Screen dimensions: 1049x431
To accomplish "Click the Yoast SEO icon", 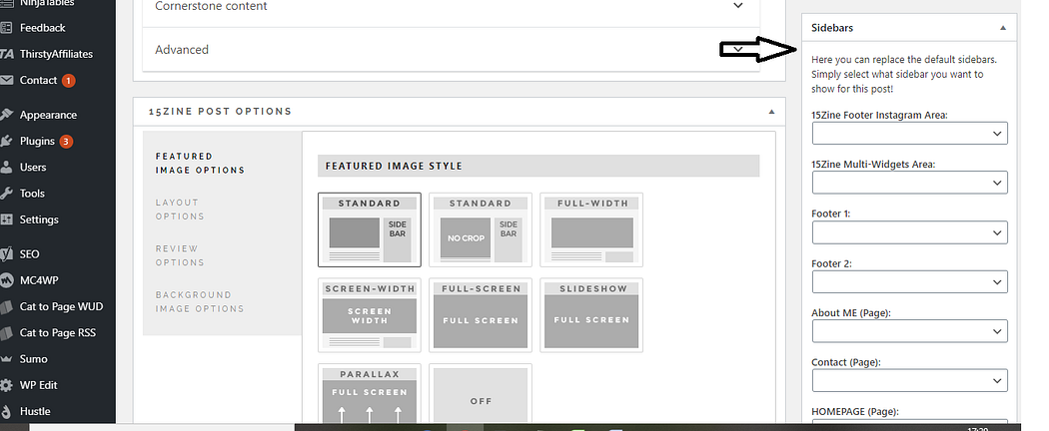I will pyautogui.click(x=6, y=254).
